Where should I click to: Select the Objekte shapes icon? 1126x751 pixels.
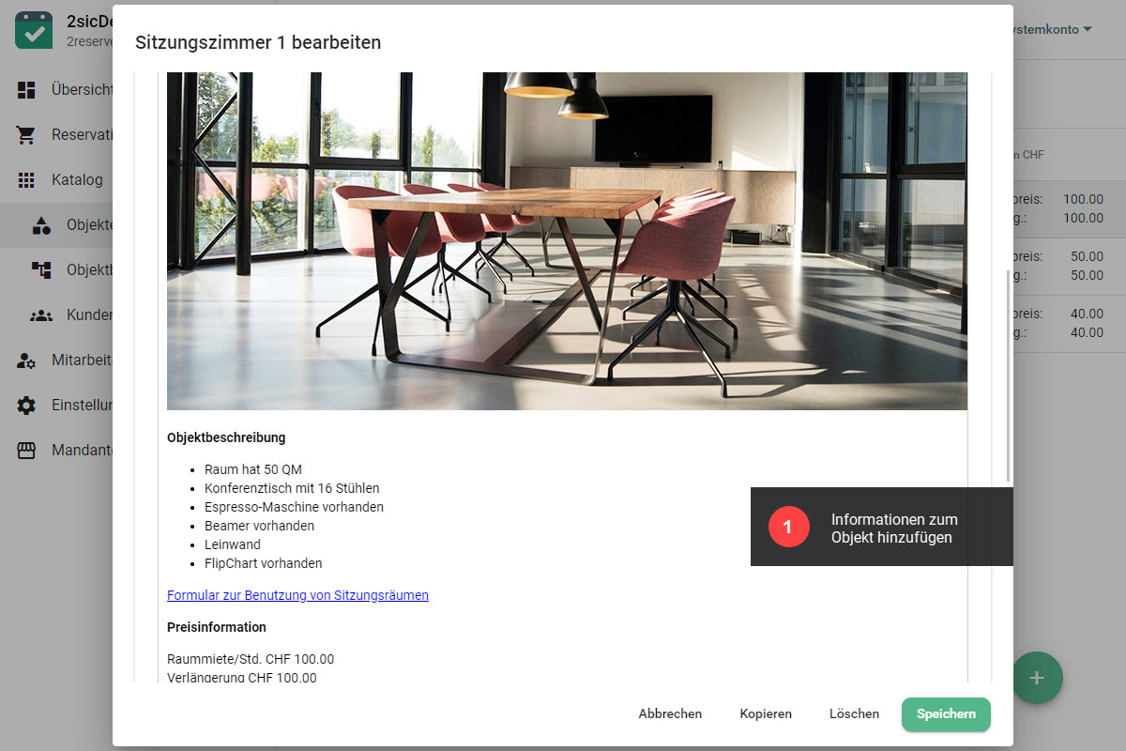point(41,225)
